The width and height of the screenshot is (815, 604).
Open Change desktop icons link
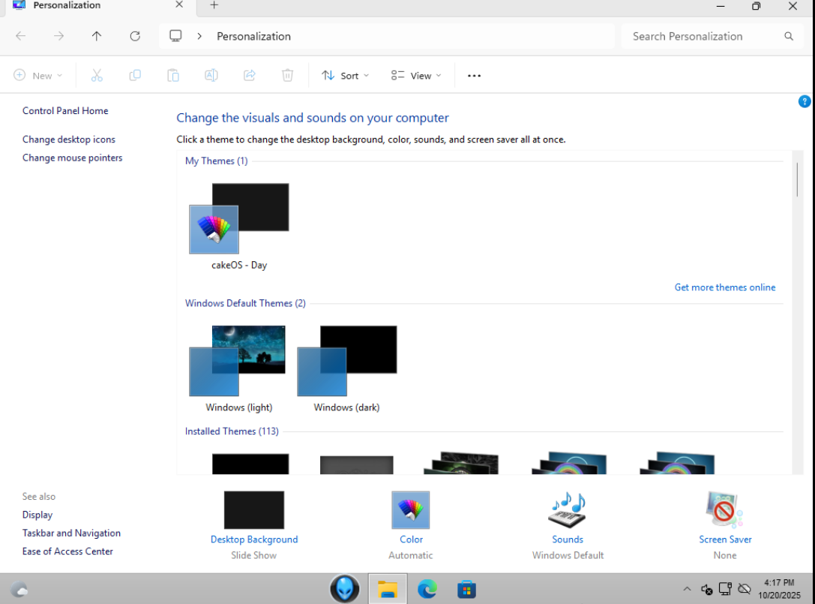point(69,140)
